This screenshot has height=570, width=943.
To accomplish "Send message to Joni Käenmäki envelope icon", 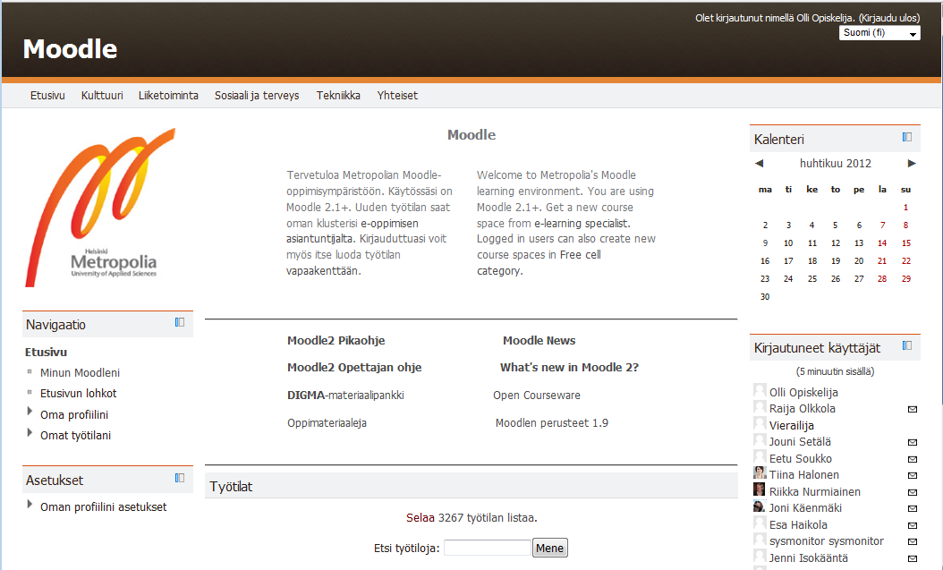I will (x=913, y=508).
